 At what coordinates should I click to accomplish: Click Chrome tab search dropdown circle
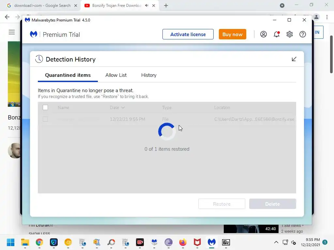point(282,6)
